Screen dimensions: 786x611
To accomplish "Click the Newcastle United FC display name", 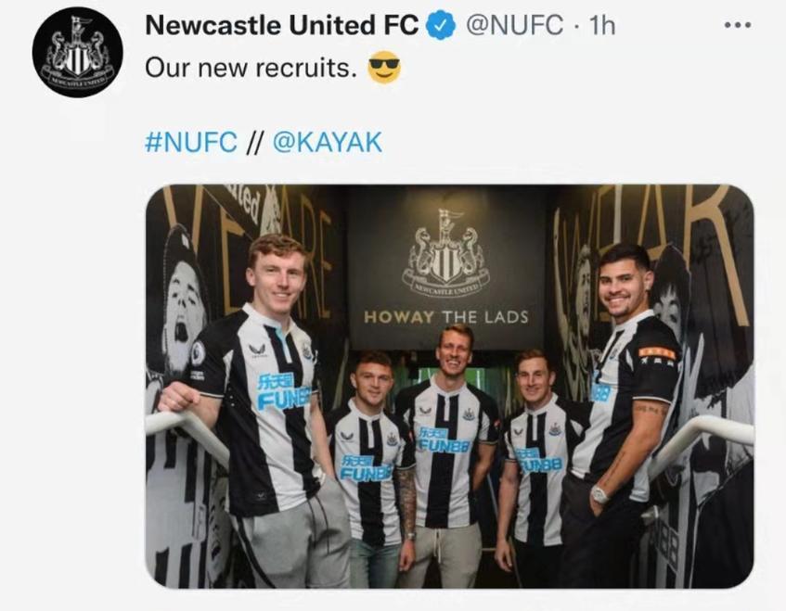I will (x=282, y=25).
